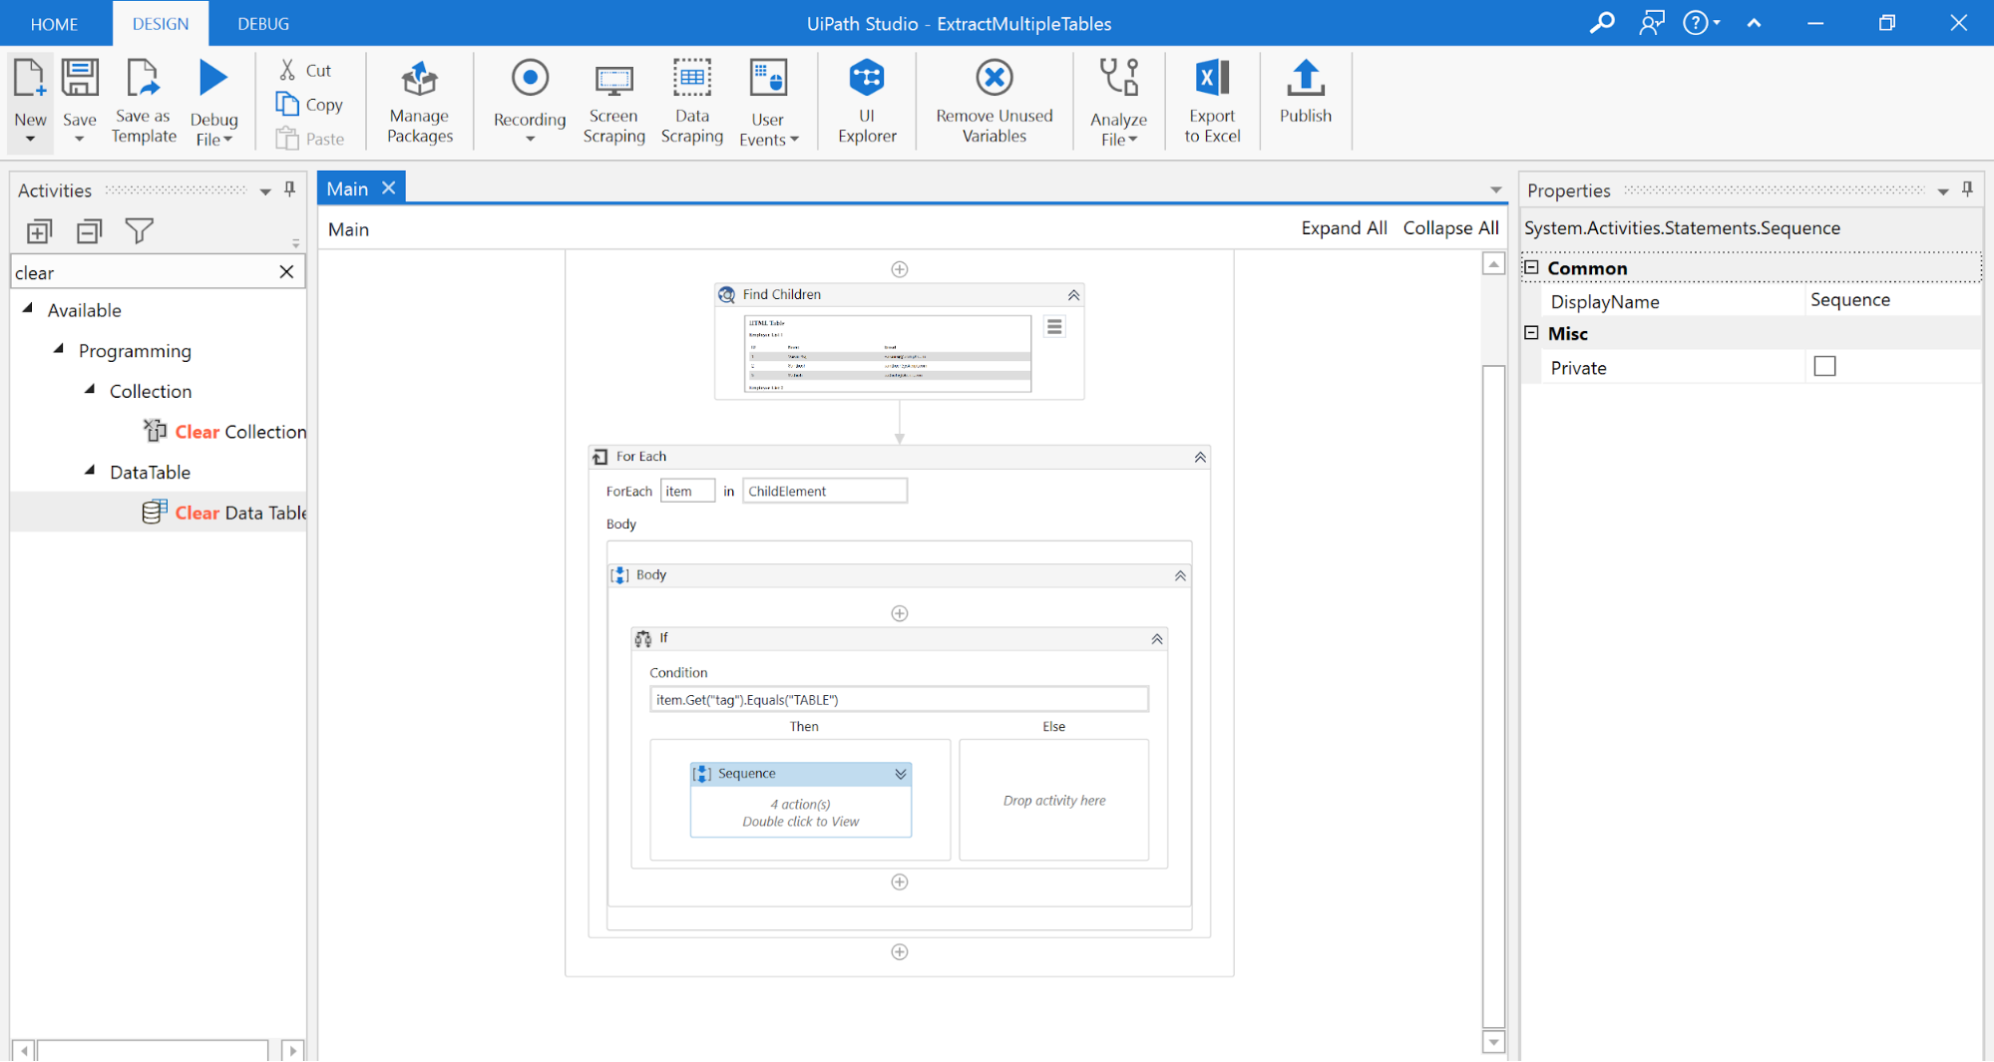The height and width of the screenshot is (1062, 1994).
Task: Collapse the Common properties section
Action: click(x=1531, y=267)
